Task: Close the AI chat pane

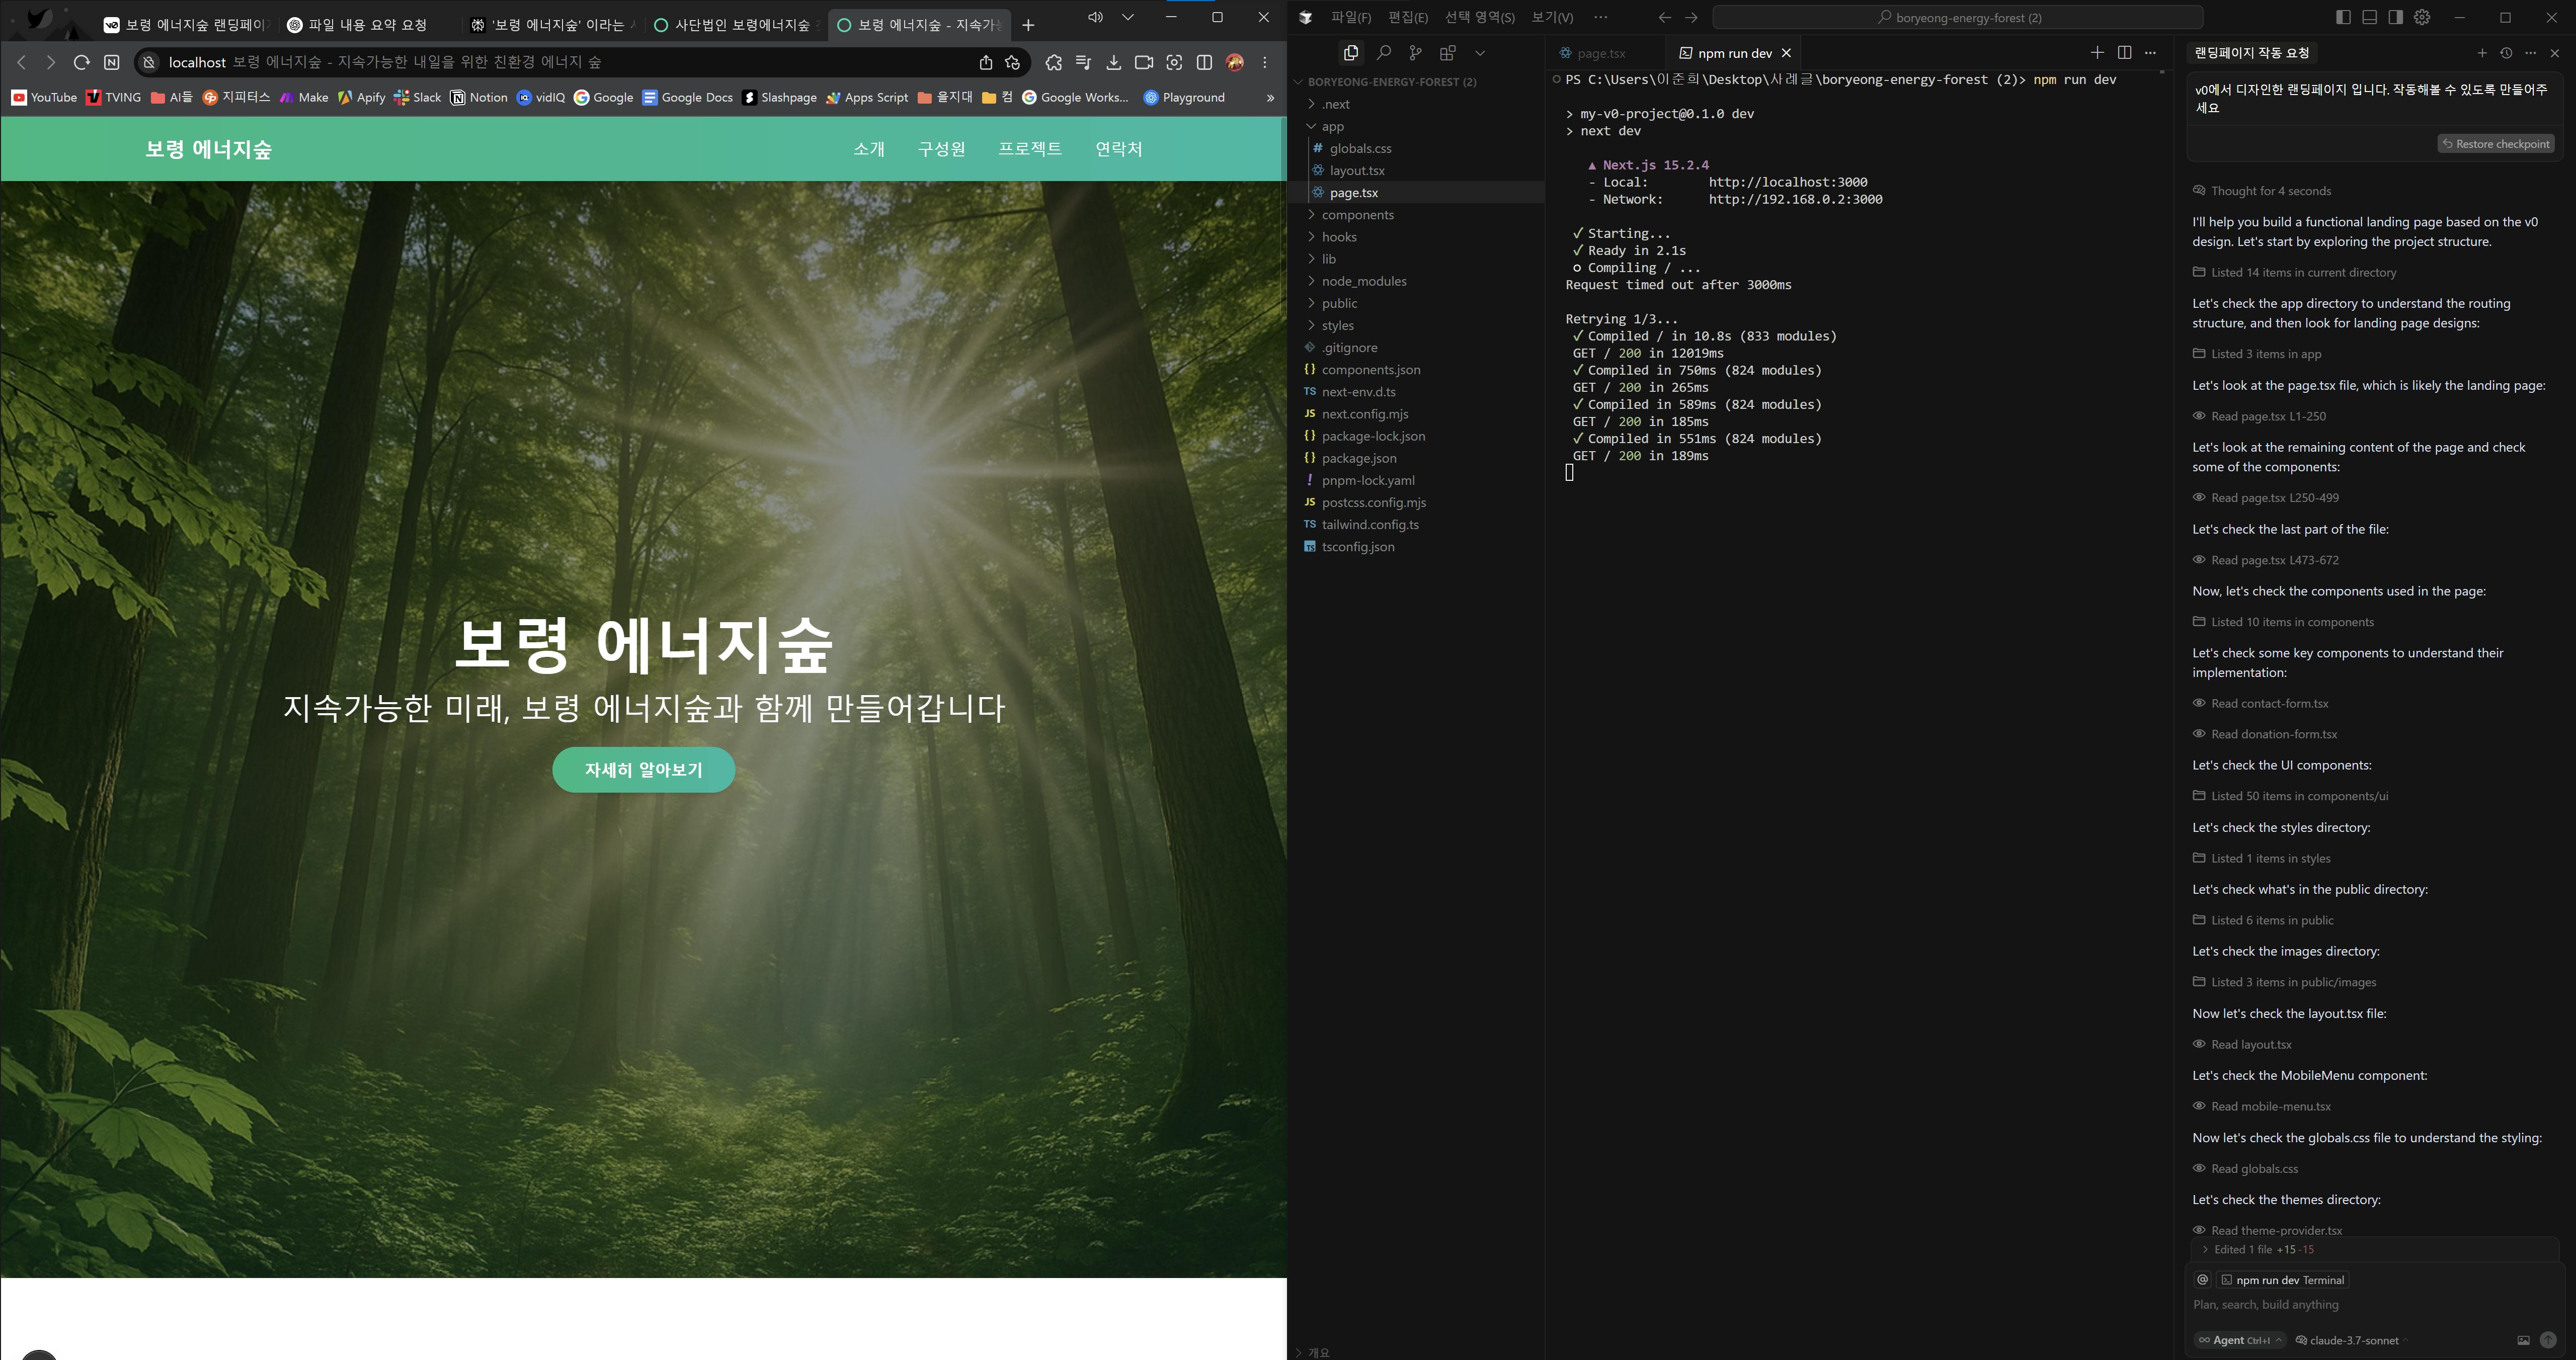Action: click(2555, 53)
